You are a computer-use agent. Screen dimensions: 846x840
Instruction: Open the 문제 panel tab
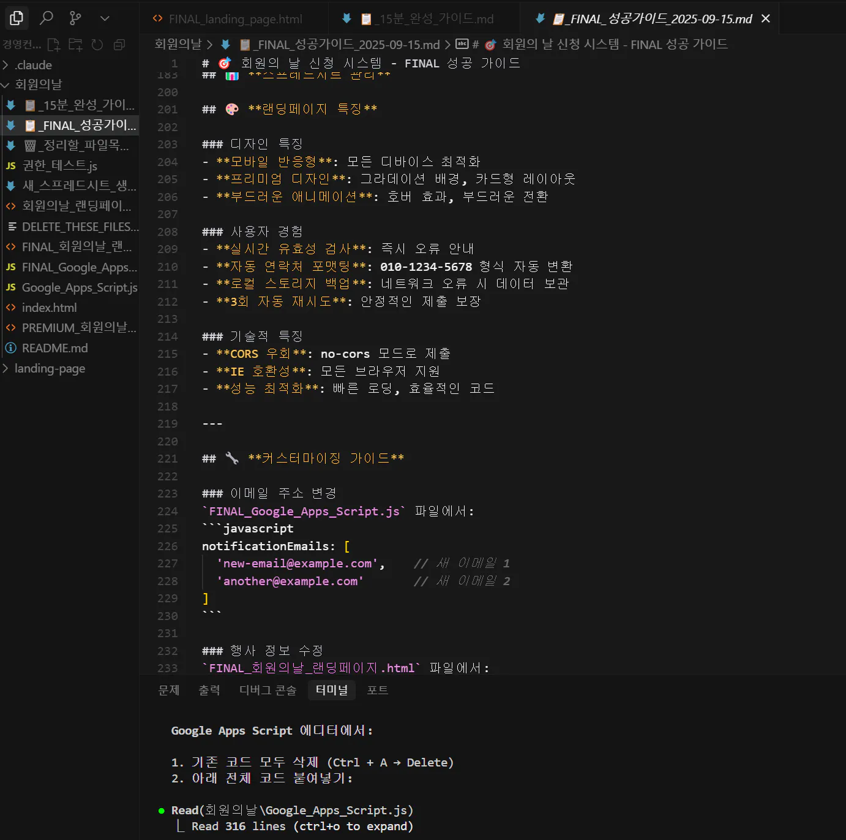[x=169, y=691]
